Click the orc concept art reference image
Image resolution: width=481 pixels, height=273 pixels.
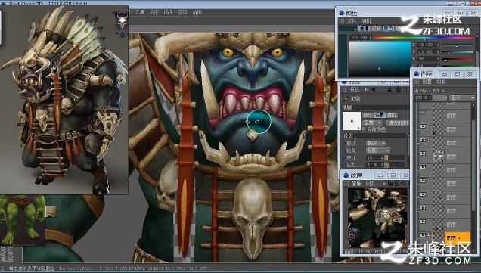pos(64,100)
